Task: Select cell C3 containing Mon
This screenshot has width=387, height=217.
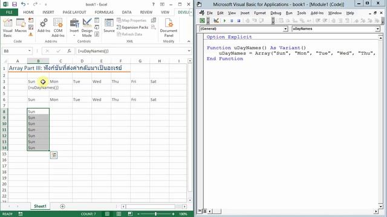Action: [60, 81]
